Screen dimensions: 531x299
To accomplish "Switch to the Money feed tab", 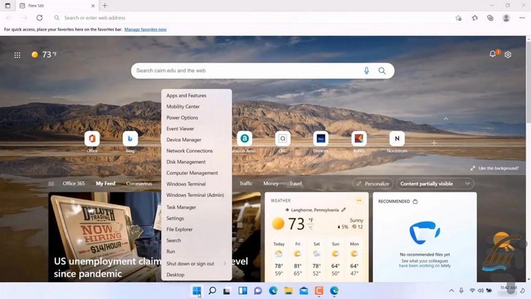I will point(271,184).
